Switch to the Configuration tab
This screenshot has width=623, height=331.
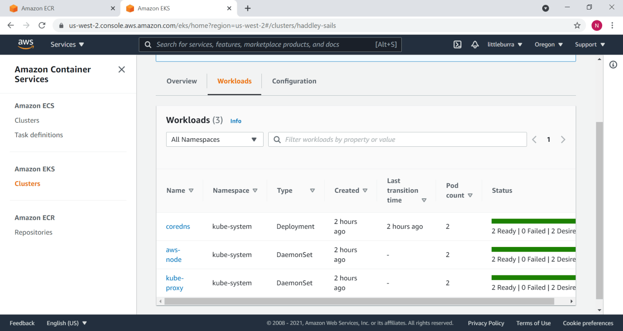[x=294, y=81]
